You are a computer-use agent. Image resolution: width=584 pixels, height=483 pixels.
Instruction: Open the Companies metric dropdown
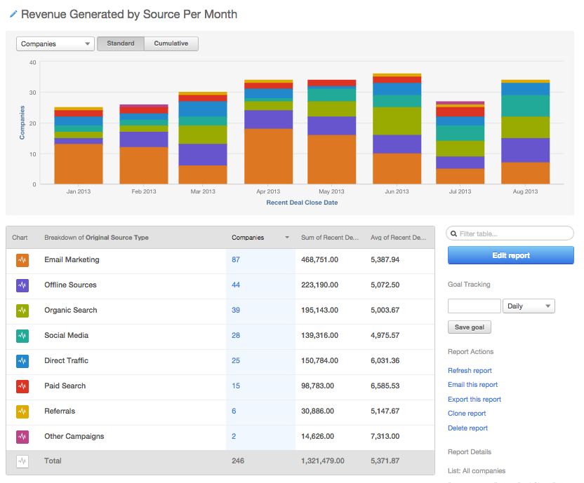click(55, 44)
